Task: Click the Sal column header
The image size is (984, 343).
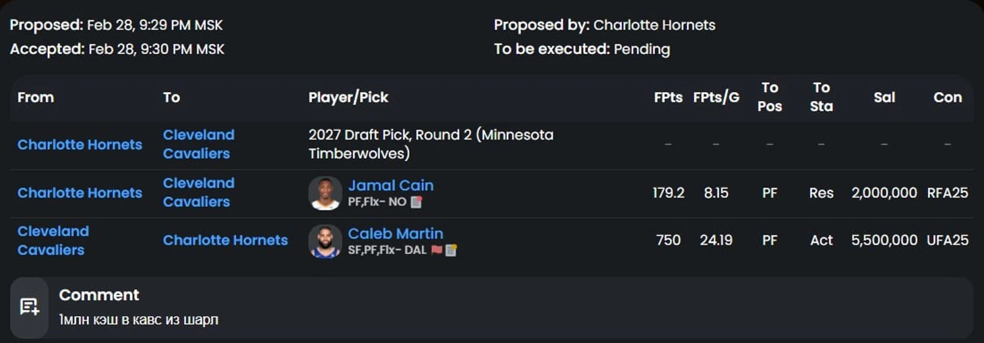Action: [884, 97]
